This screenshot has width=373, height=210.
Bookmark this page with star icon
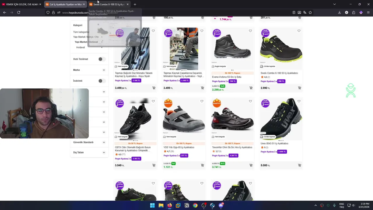[310, 13]
